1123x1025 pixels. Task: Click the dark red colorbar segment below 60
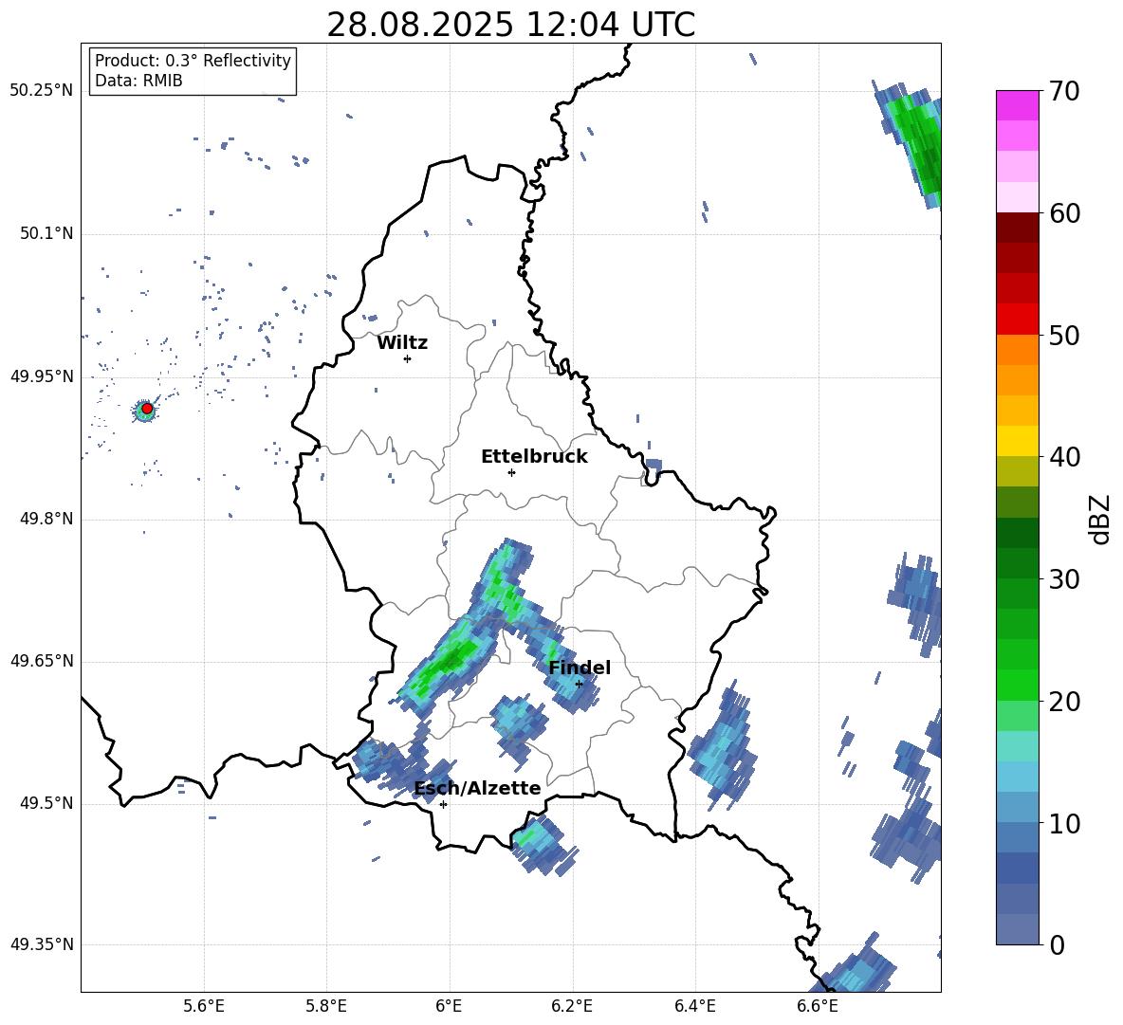(x=1017, y=228)
